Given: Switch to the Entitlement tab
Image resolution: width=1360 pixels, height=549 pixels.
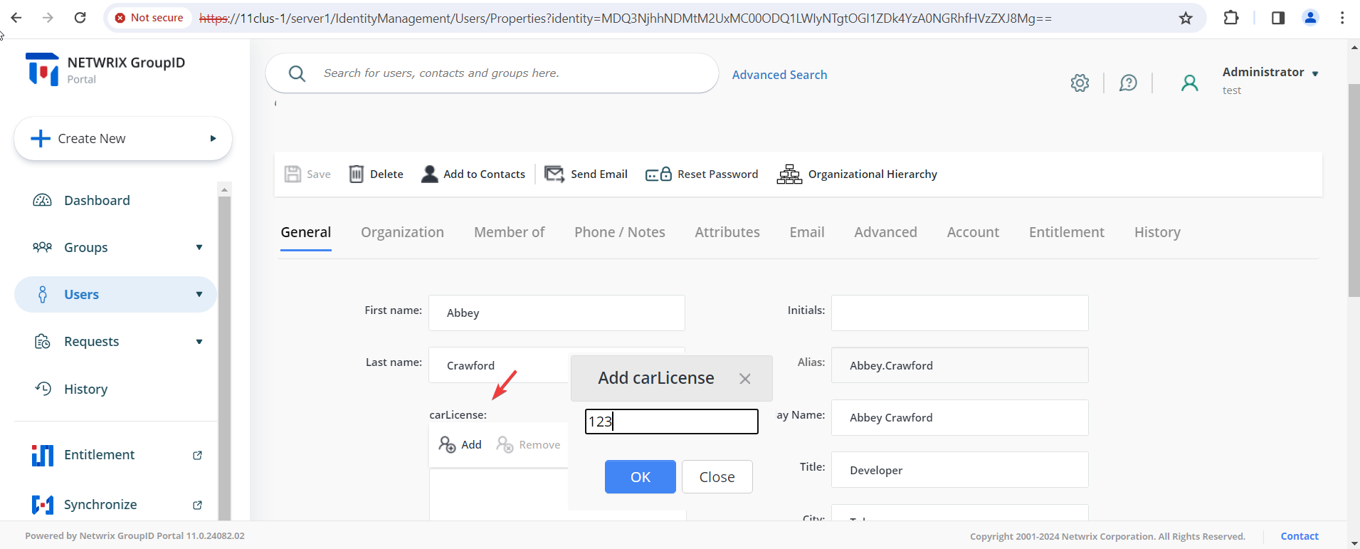Looking at the screenshot, I should (1067, 232).
